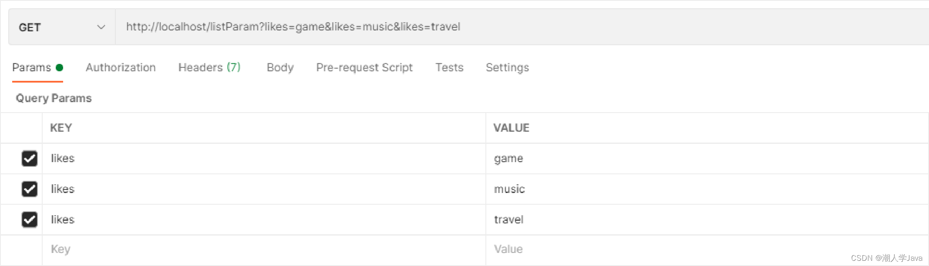The image size is (929, 266).
Task: Go to the Tests tab
Action: pyautogui.click(x=449, y=68)
